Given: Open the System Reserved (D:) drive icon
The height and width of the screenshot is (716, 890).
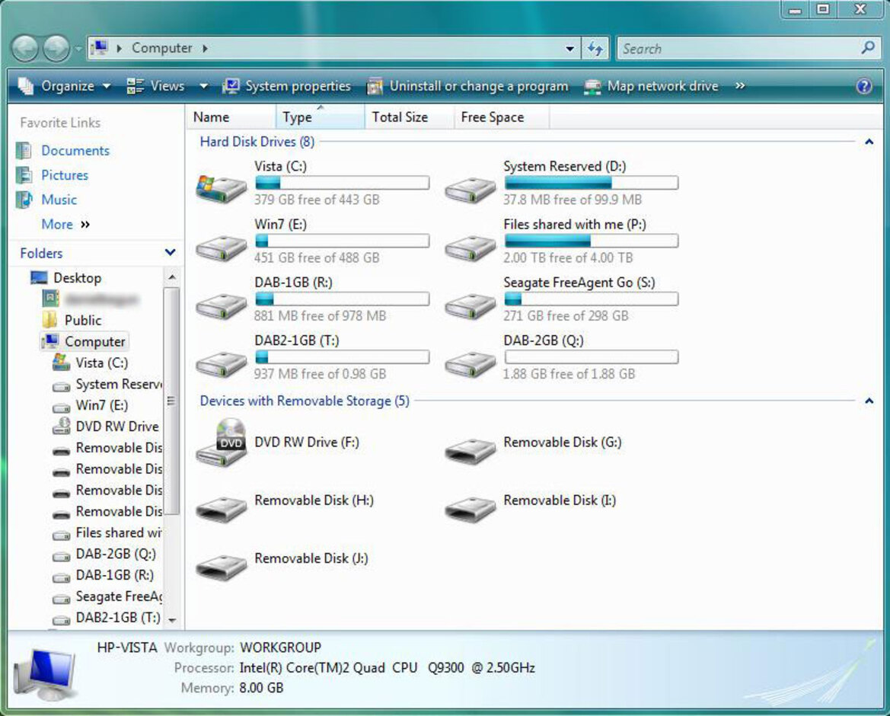Looking at the screenshot, I should tap(470, 190).
